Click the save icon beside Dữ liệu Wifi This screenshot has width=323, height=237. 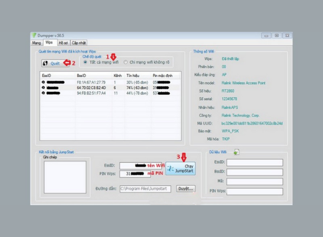coord(236,152)
